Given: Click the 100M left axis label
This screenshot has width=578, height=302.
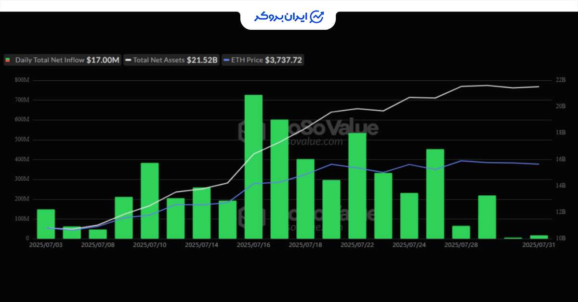Looking at the screenshot, I should tap(22, 218).
